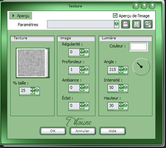
Task: Increase Hauteur with its up arrow
Action: coord(121,104)
